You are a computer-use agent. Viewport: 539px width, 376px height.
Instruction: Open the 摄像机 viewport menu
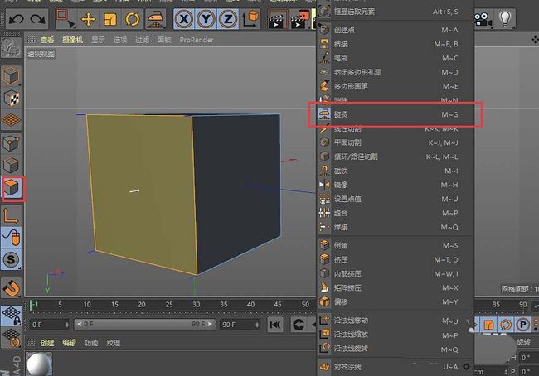tap(72, 40)
